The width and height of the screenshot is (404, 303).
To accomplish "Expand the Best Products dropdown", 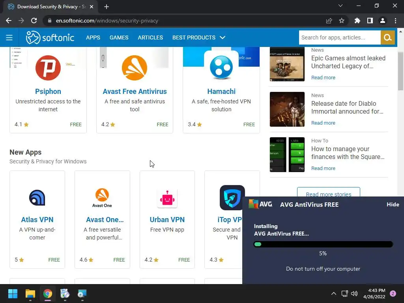I will click(x=199, y=37).
